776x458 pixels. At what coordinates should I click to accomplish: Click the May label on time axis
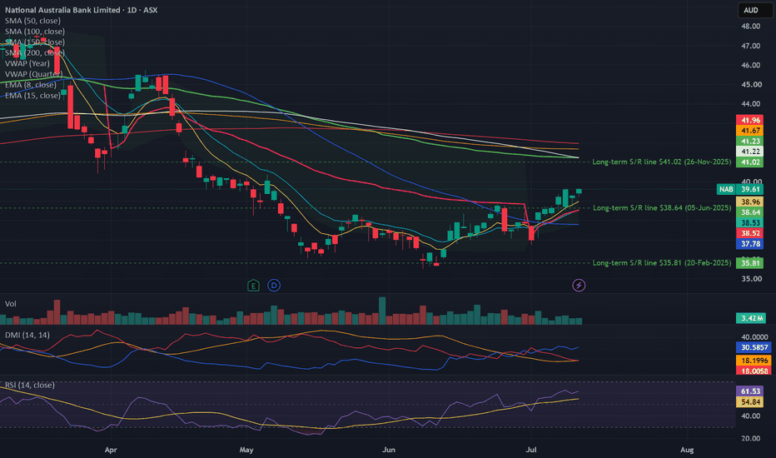[x=246, y=450]
